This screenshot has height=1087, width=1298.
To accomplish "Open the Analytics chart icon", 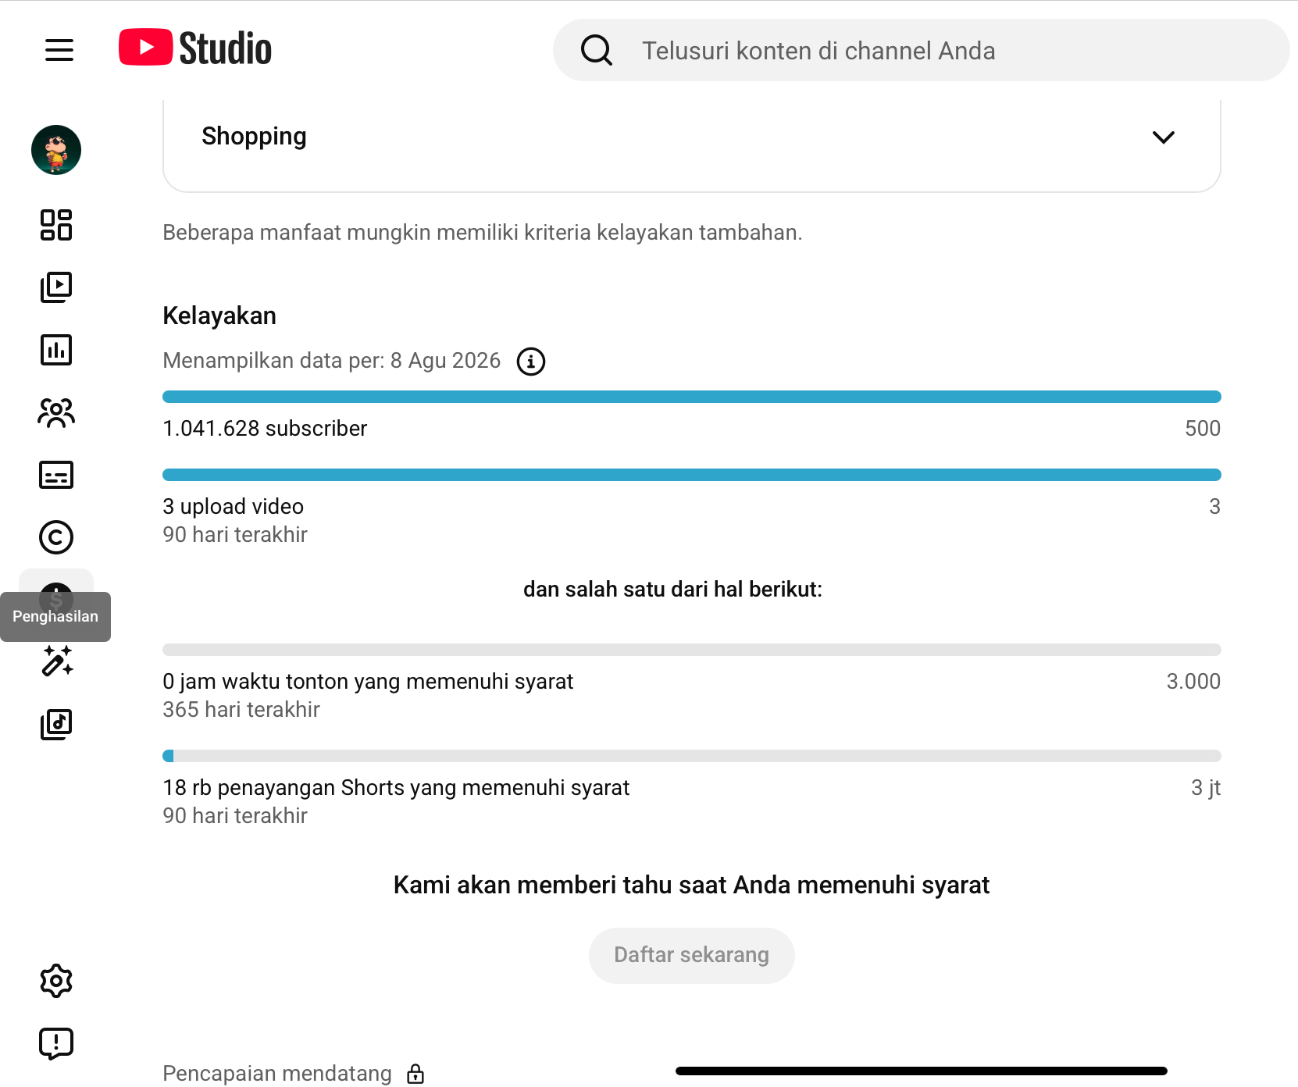I will coord(56,350).
